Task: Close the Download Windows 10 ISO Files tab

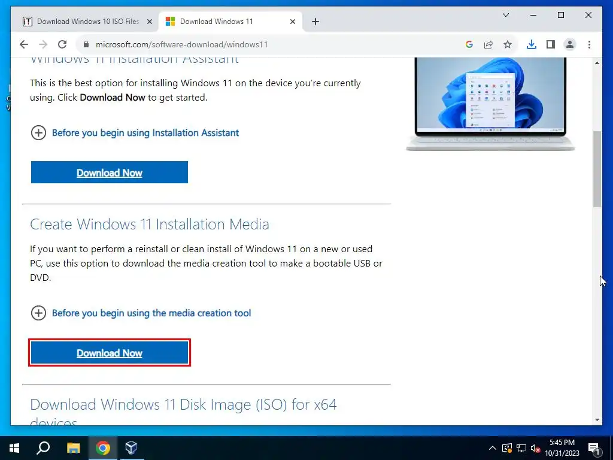Action: (x=149, y=22)
